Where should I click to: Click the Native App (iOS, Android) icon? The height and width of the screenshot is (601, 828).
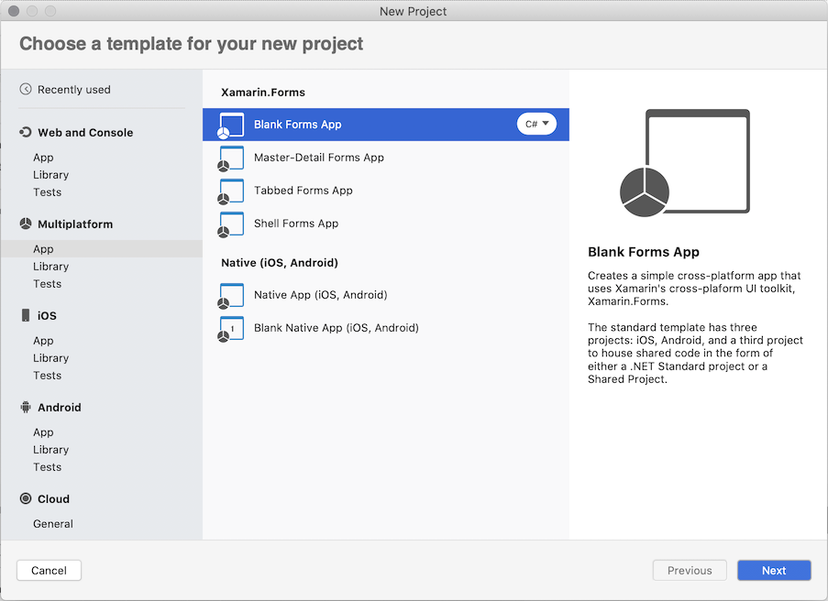click(x=231, y=296)
